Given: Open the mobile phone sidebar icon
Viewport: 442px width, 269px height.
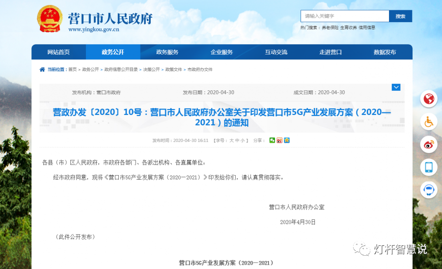Looking at the screenshot, I should [x=429, y=167].
